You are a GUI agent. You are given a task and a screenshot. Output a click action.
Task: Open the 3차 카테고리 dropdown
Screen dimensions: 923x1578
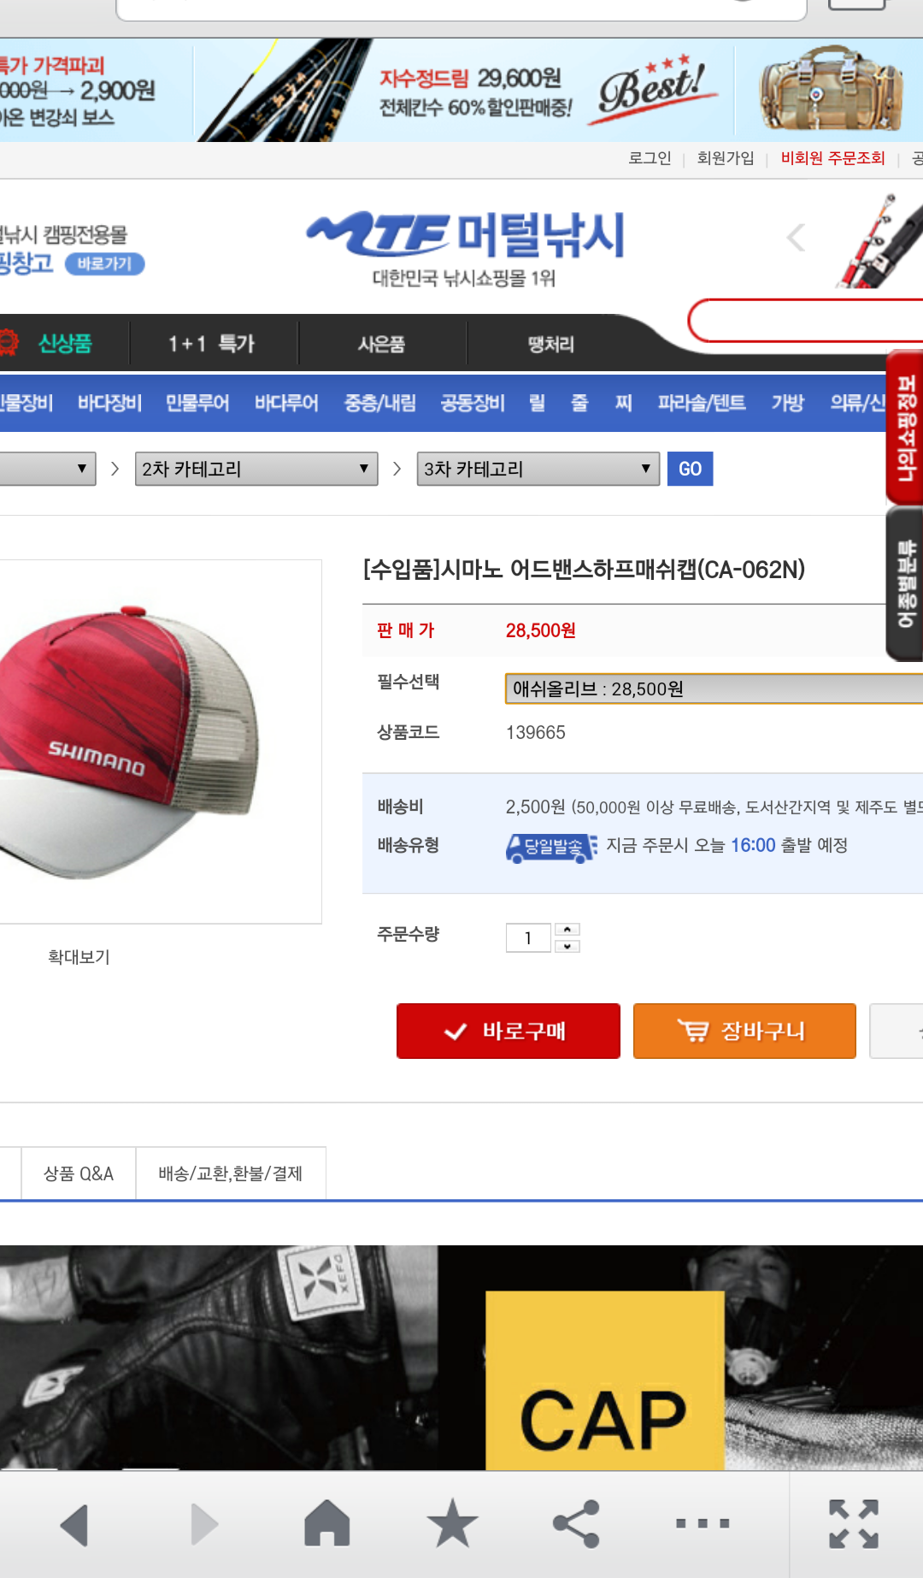coord(538,469)
